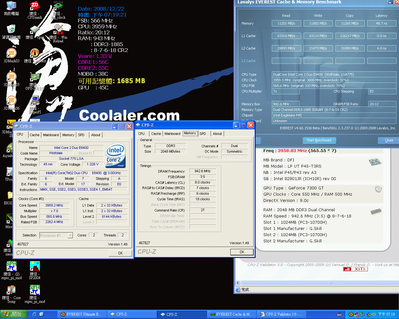The width and height of the screenshot is (399, 319).
Task: Click the Everest tray icon in system tray
Action: click(x=351, y=314)
